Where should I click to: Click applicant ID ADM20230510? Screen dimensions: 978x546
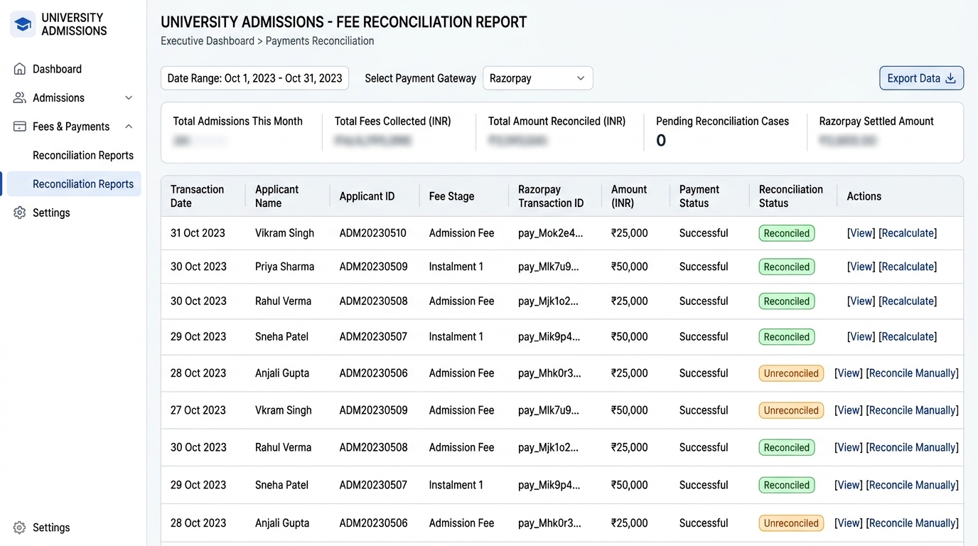[372, 233]
